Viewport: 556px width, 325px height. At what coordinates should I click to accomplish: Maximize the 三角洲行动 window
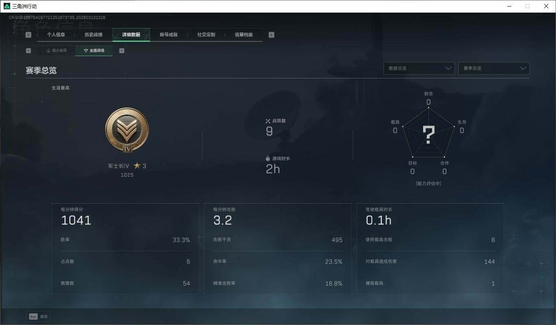(x=528, y=6)
